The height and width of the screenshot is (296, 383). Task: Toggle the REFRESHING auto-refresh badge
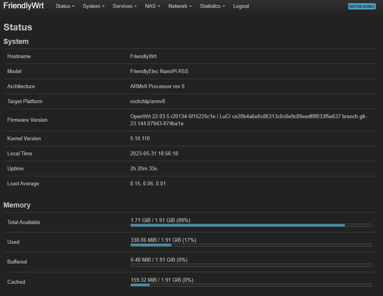(x=362, y=6)
